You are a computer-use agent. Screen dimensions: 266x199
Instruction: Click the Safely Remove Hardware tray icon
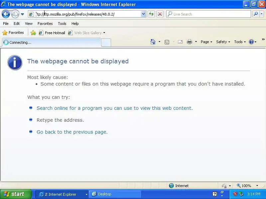point(241,194)
